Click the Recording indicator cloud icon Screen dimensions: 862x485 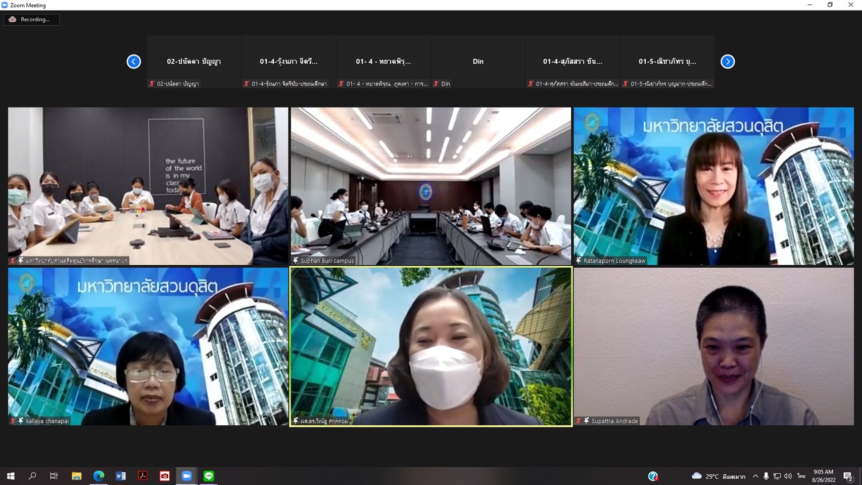coord(13,19)
